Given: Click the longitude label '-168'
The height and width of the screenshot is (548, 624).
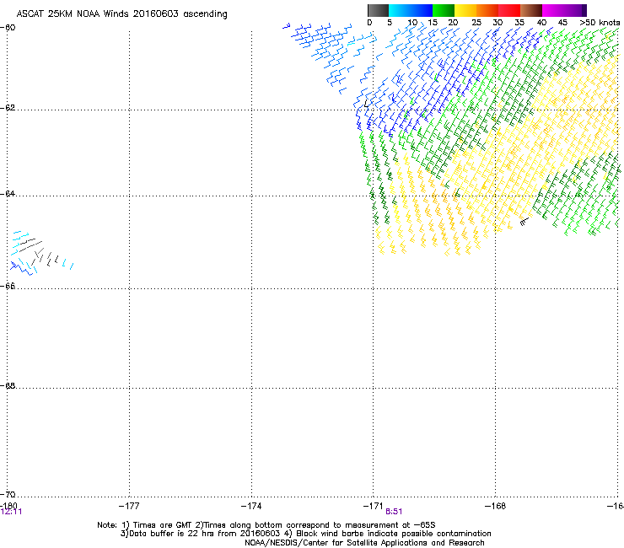Looking at the screenshot, I should [x=496, y=506].
